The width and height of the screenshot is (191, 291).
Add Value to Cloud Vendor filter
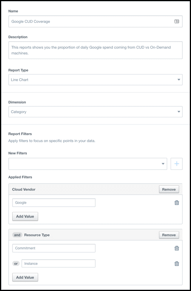[25, 216]
